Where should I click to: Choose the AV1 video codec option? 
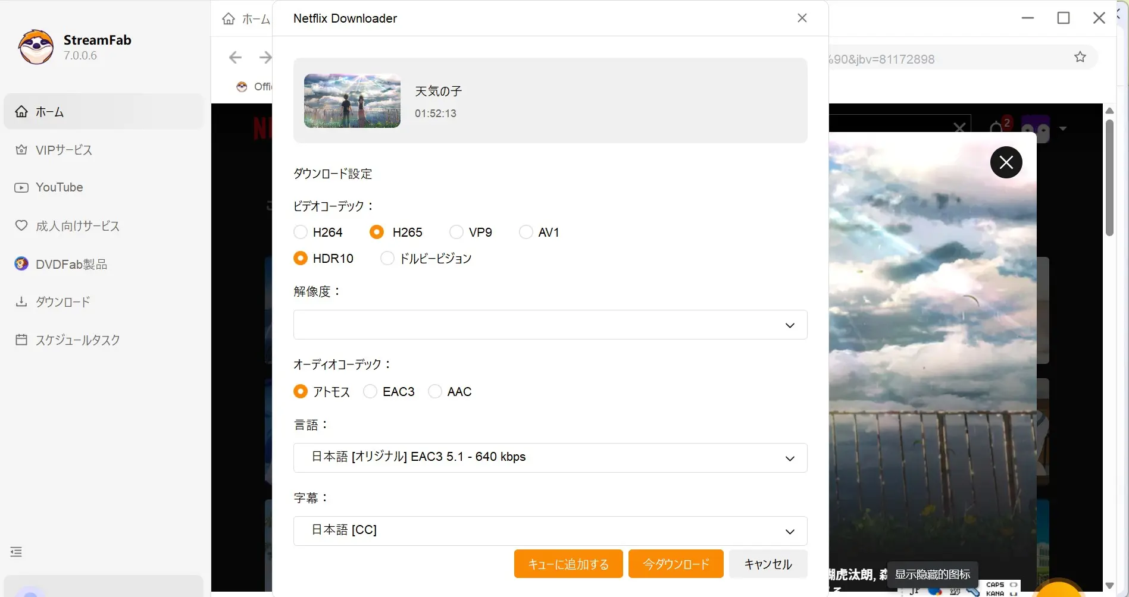click(x=526, y=232)
